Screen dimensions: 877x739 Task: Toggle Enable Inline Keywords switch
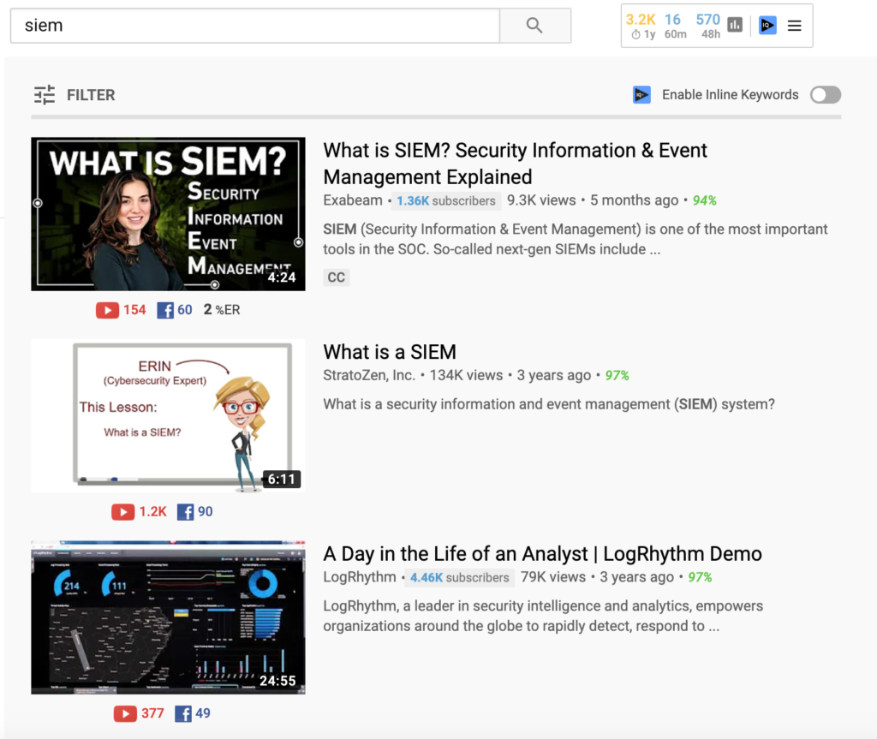click(826, 95)
